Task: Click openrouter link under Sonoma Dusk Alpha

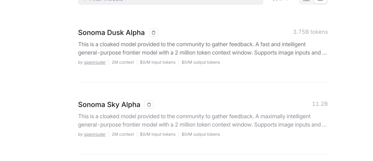Action: 95,62
